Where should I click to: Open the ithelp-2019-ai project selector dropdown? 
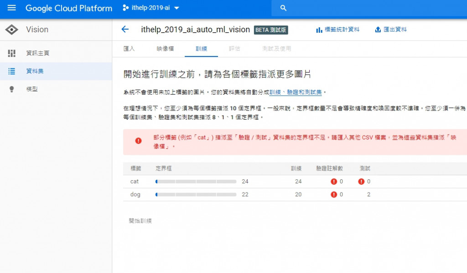[151, 8]
